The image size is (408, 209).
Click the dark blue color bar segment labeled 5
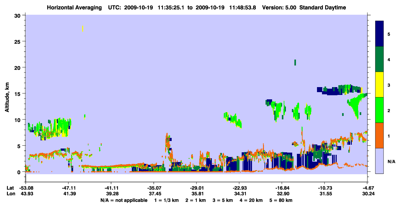379,34
